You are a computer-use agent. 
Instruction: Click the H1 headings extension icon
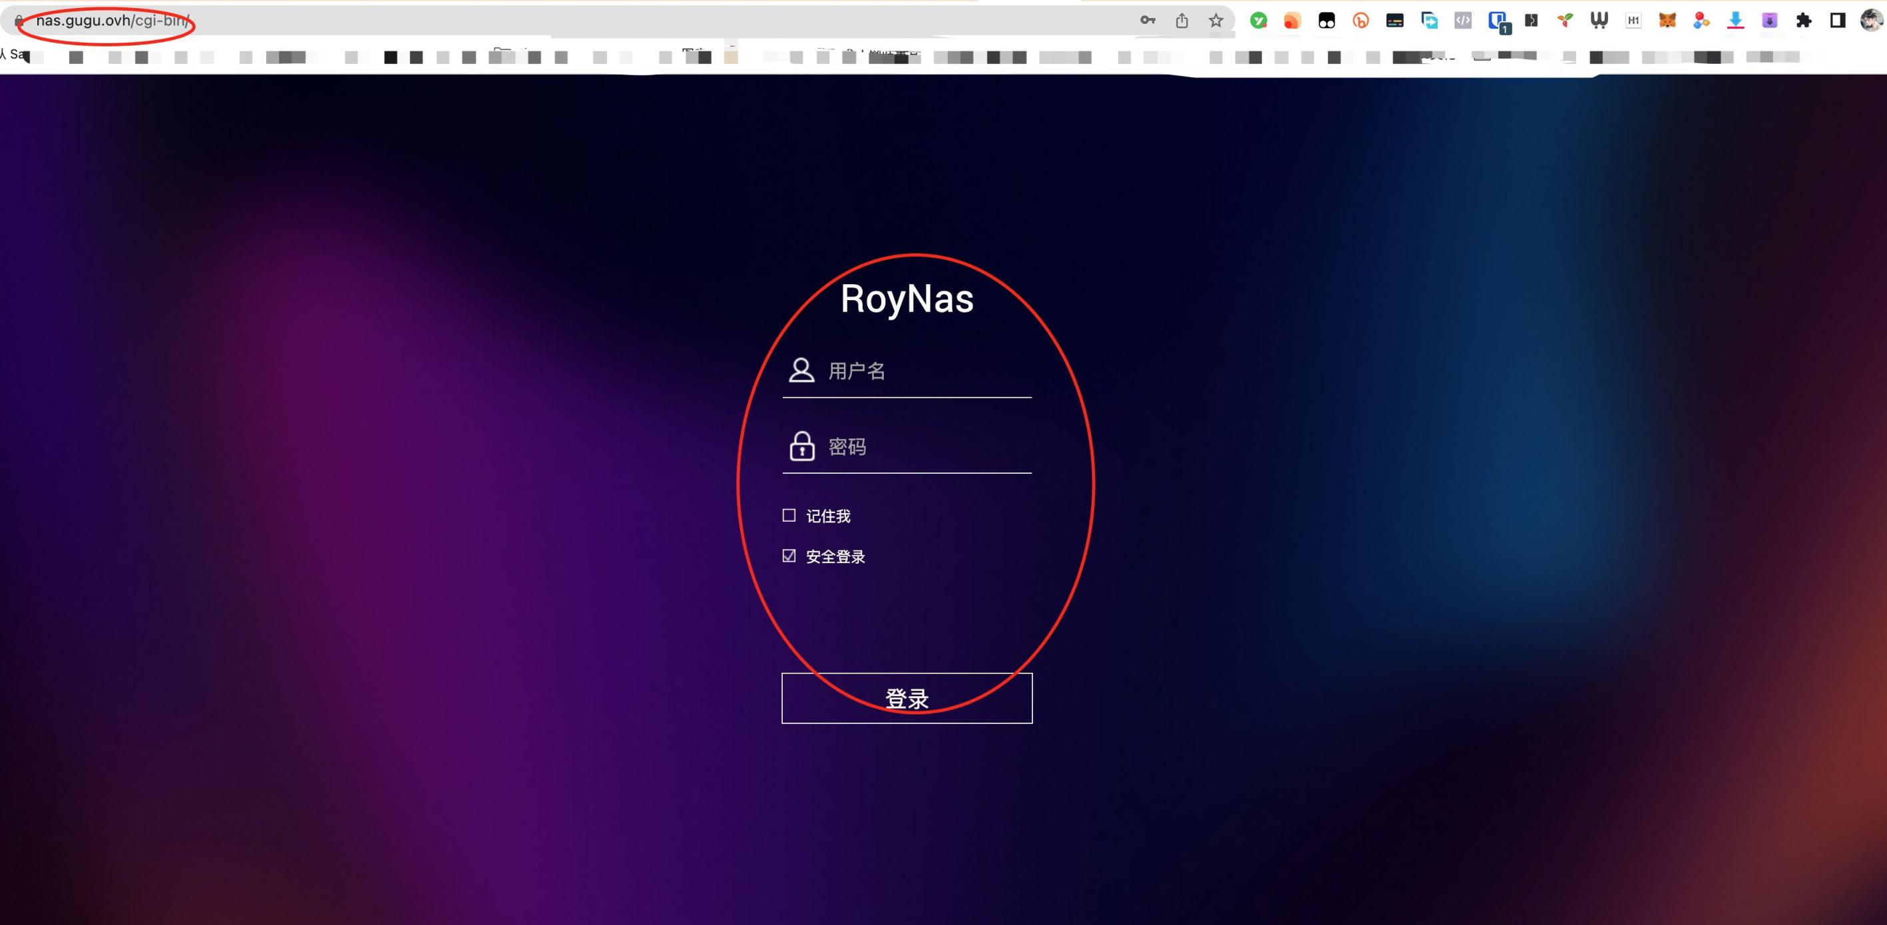[x=1633, y=21]
